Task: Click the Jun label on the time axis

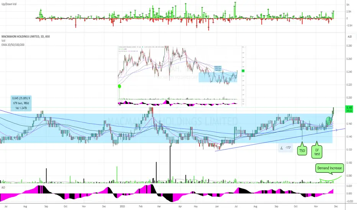Action: [217, 206]
